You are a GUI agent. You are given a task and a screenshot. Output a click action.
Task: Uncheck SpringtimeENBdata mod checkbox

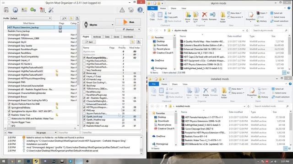point(9,108)
